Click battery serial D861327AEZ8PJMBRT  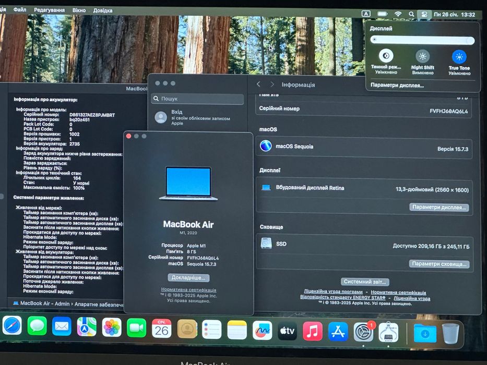point(92,115)
